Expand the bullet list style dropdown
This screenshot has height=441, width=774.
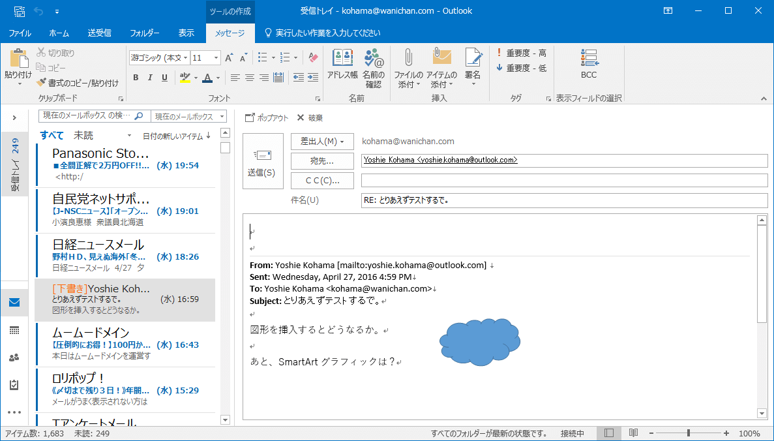273,58
